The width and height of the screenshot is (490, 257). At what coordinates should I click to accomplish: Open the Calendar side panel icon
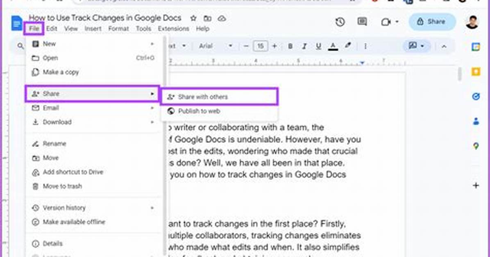coord(476,47)
